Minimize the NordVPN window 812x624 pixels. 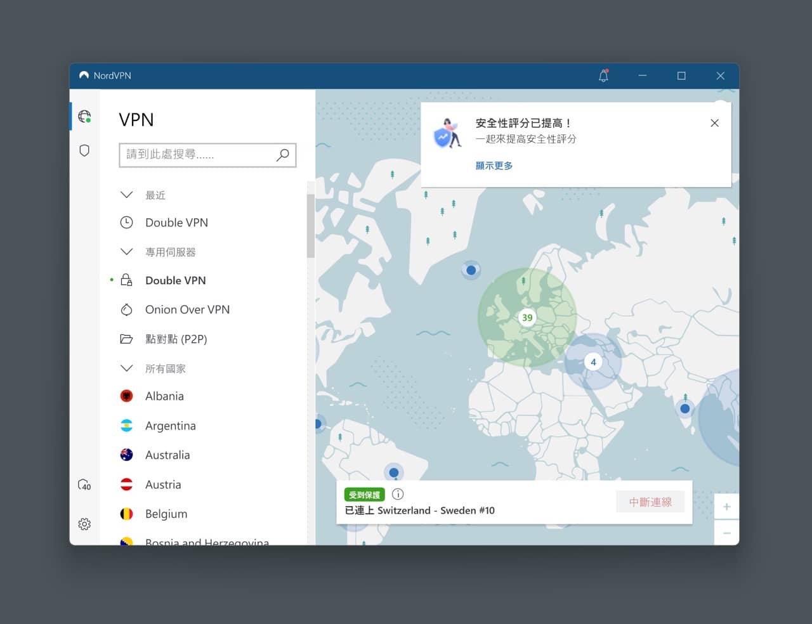[x=643, y=75]
